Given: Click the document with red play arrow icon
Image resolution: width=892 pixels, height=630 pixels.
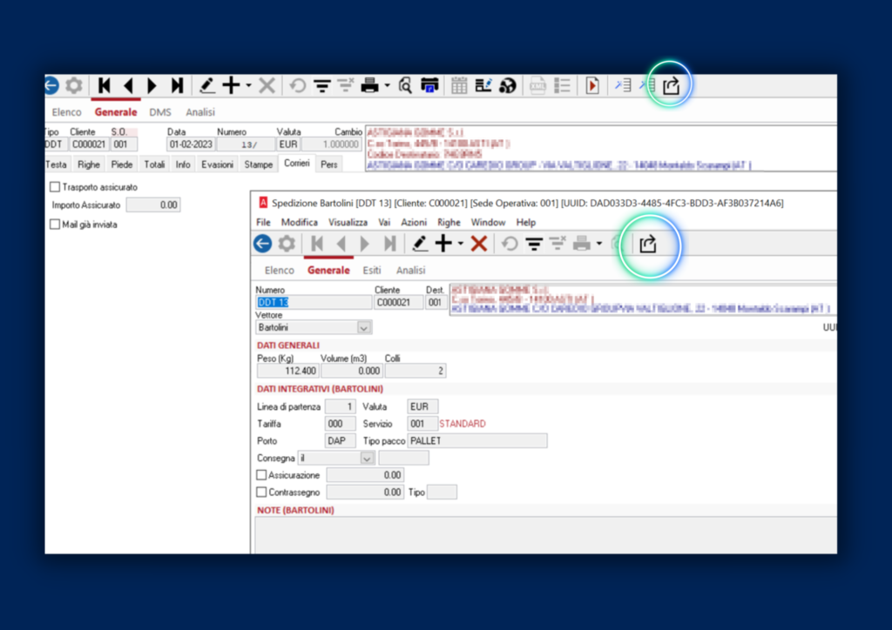Looking at the screenshot, I should pyautogui.click(x=592, y=86).
